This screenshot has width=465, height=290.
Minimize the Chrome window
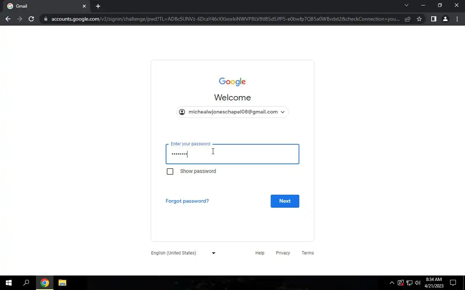click(x=423, y=5)
